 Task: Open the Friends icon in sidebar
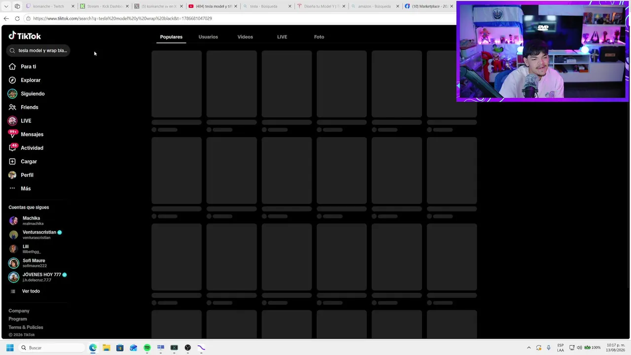click(x=12, y=107)
